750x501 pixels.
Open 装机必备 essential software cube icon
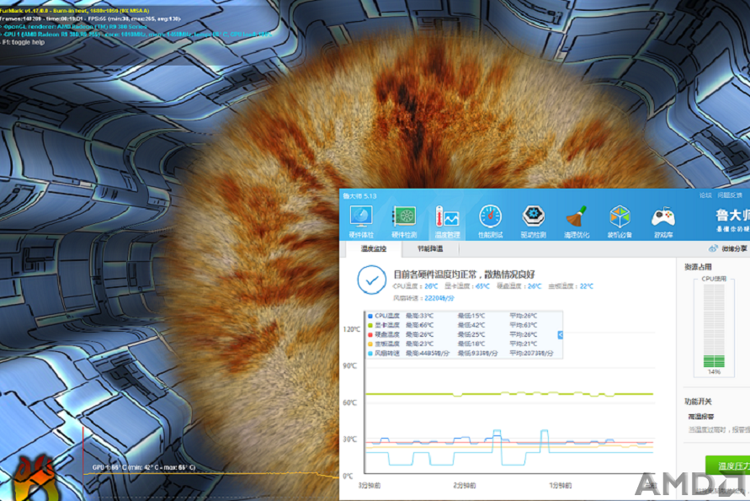pos(620,221)
